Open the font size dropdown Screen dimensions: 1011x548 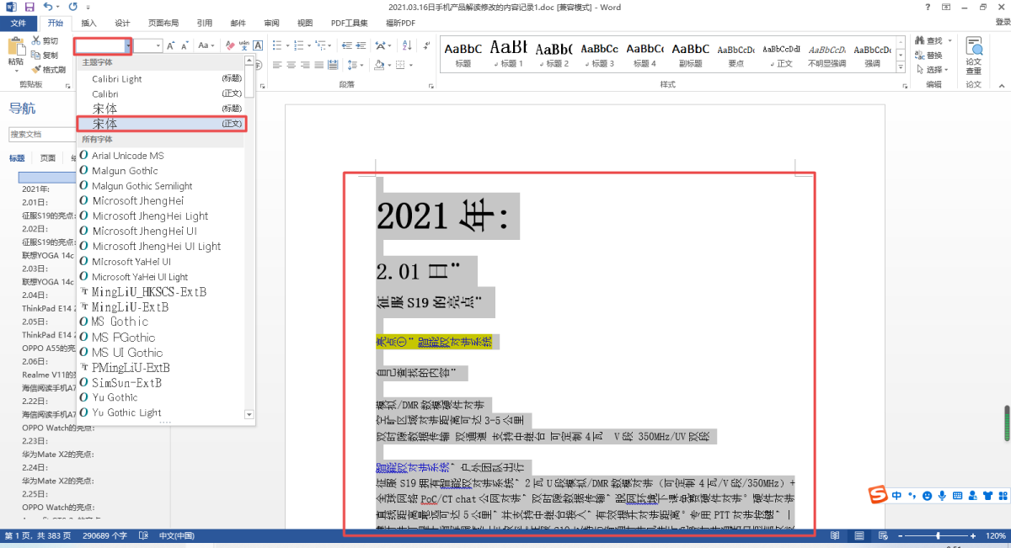[158, 45]
